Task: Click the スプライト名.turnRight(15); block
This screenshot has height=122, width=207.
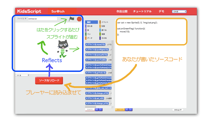Action: [97, 50]
